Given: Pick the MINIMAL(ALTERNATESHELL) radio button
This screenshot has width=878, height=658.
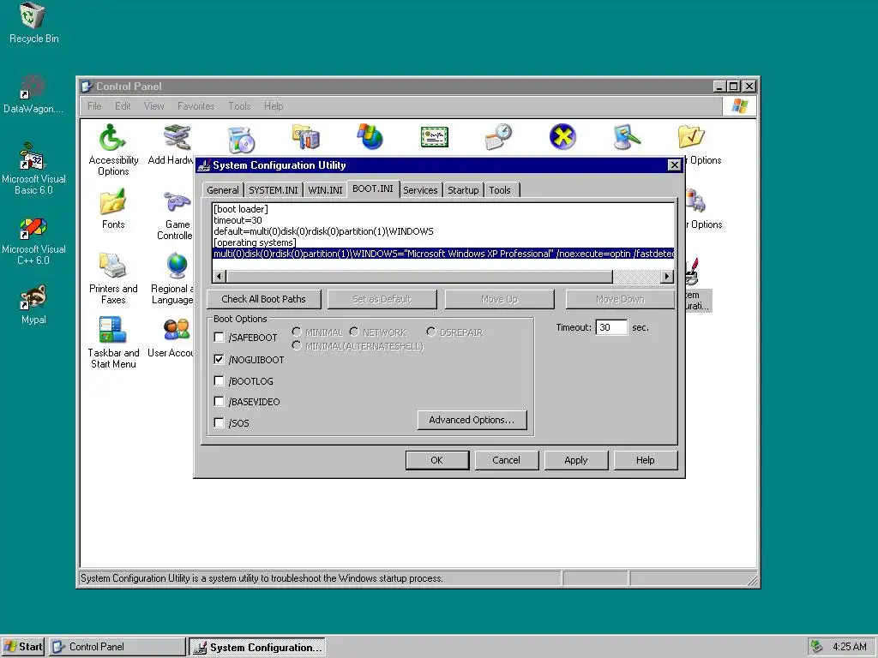Looking at the screenshot, I should coord(297,346).
